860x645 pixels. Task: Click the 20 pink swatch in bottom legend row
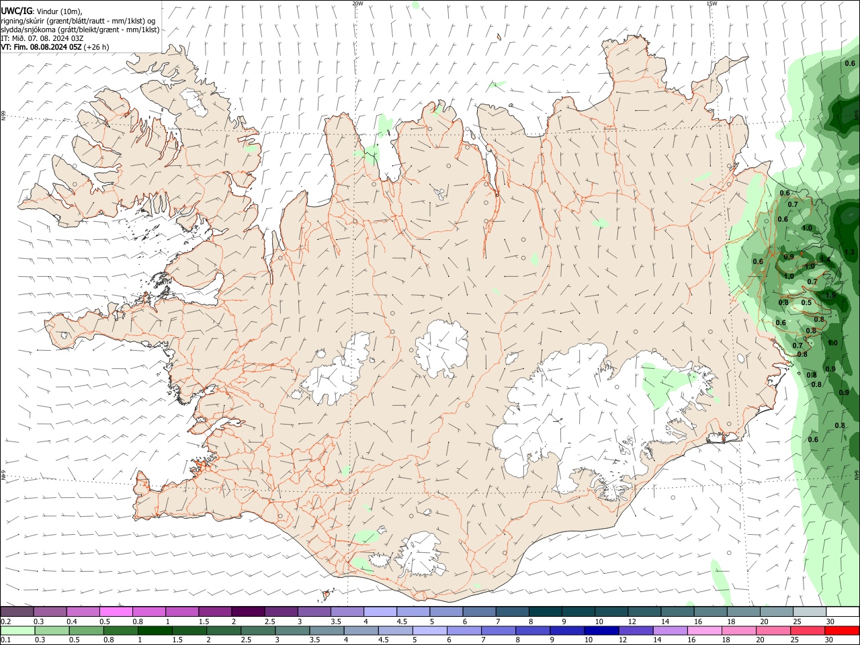(773, 631)
